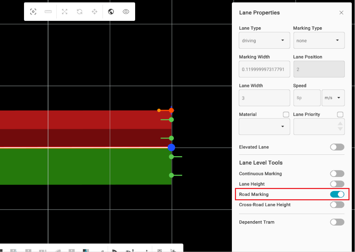Image resolution: width=355 pixels, height=252 pixels.
Task: Click the focus/center view icon
Action: [33, 12]
